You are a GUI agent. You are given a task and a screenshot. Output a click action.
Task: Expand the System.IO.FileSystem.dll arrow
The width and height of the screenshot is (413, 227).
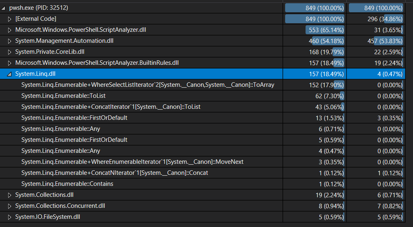coord(9,217)
